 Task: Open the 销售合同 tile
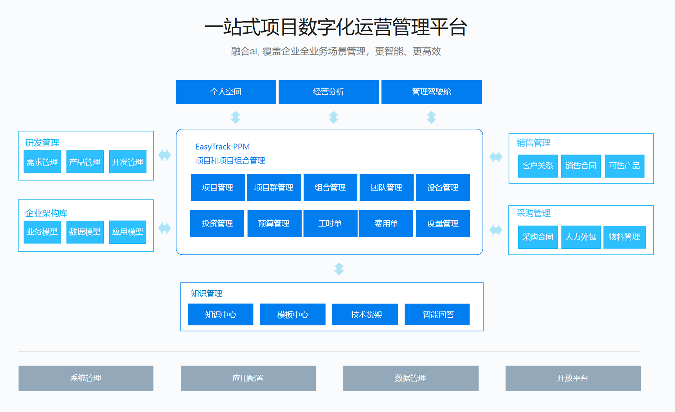[581, 166]
